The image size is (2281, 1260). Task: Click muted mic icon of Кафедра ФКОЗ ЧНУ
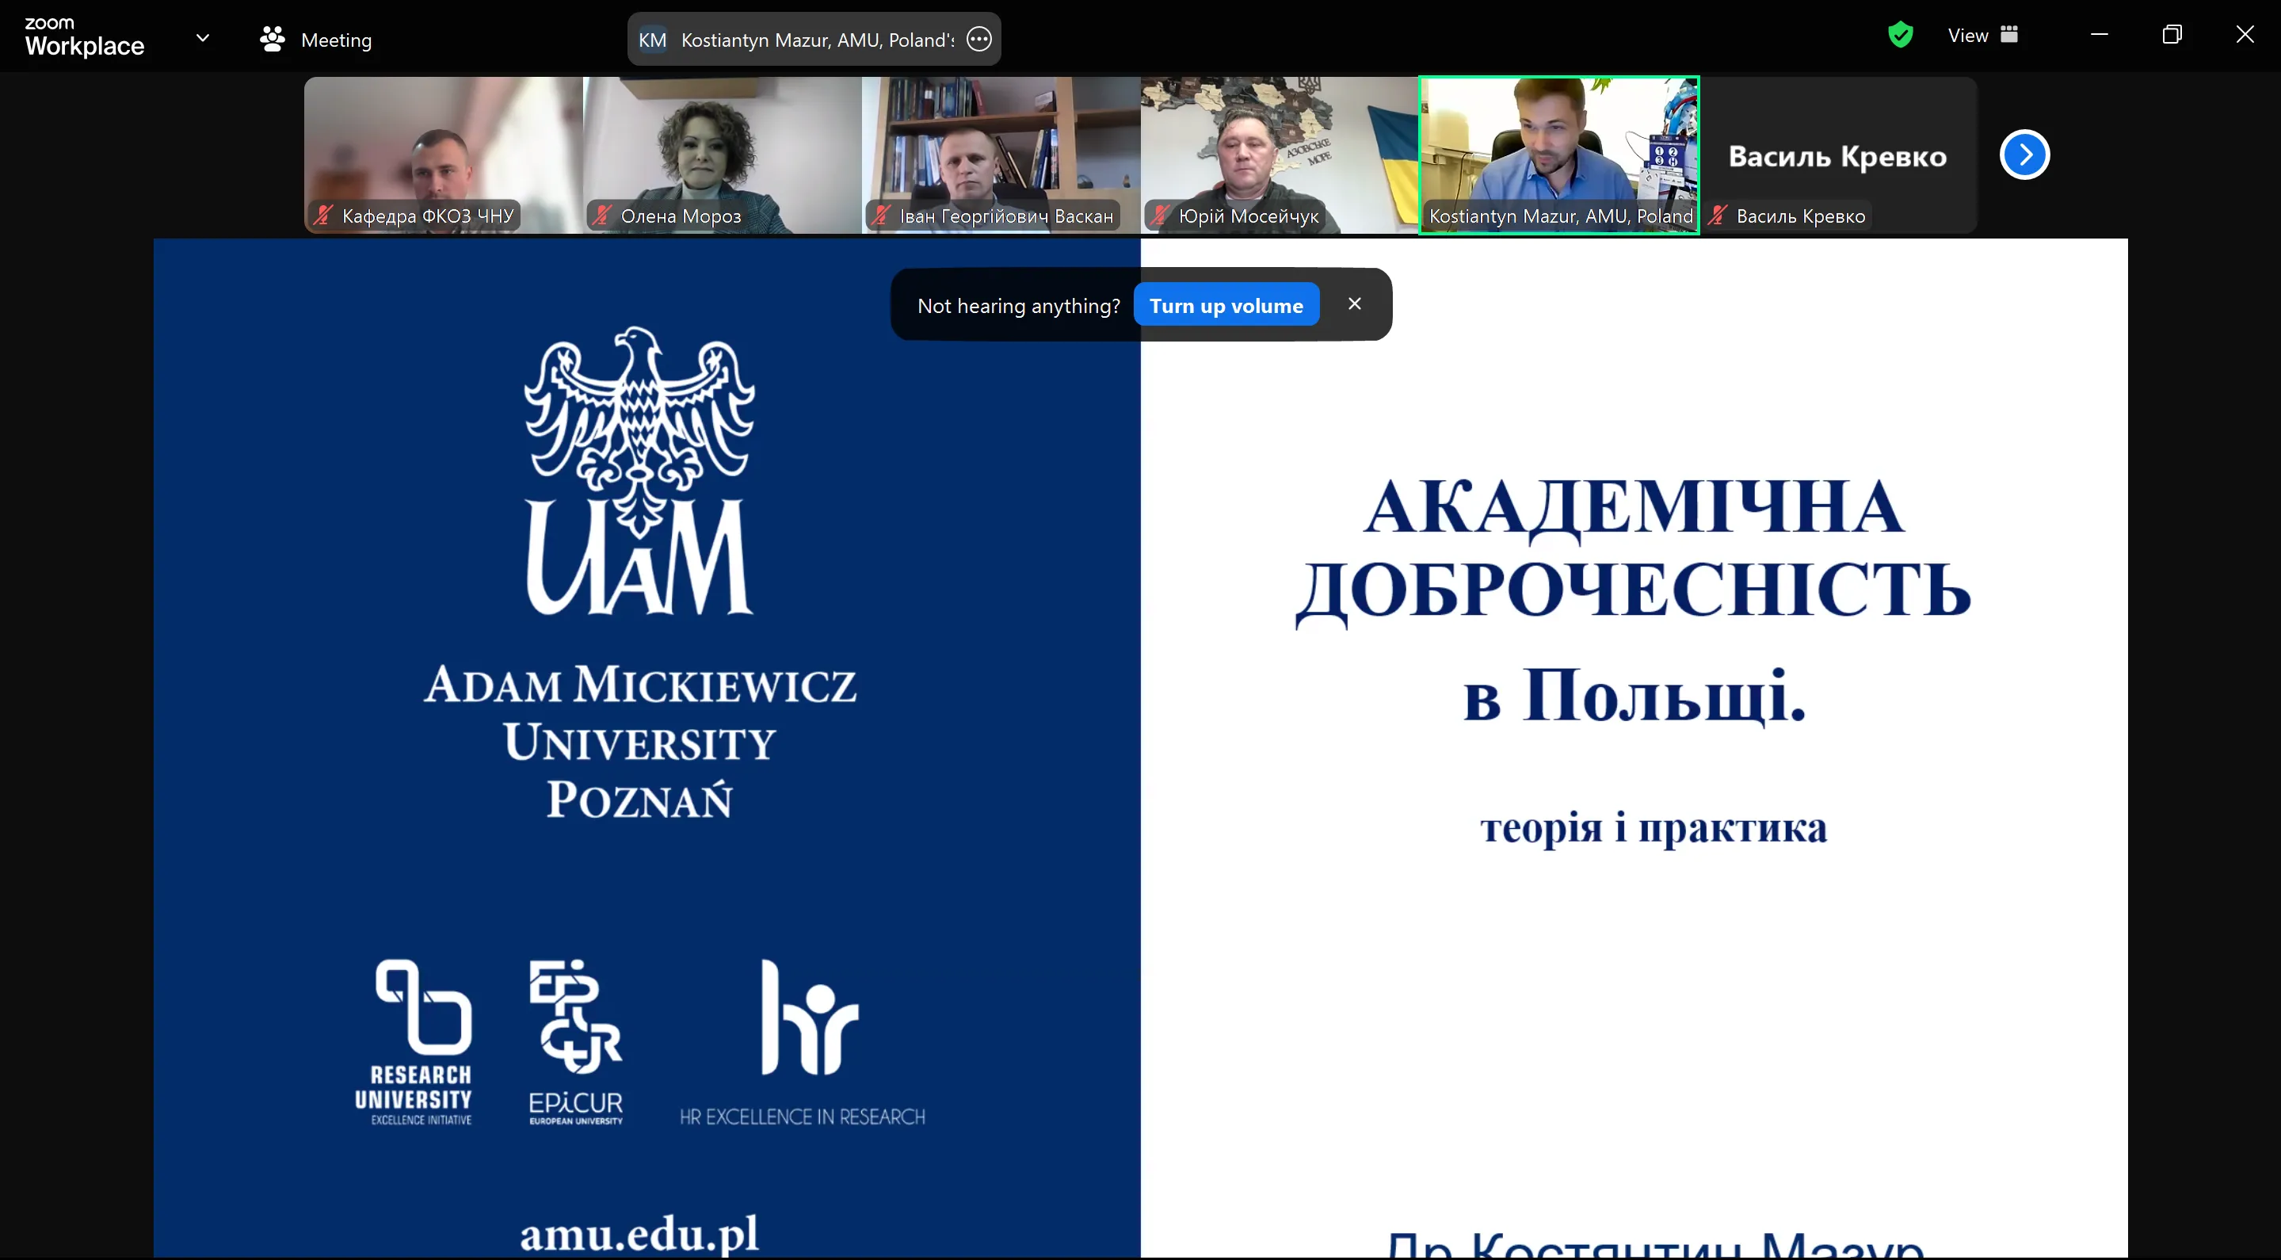click(323, 216)
